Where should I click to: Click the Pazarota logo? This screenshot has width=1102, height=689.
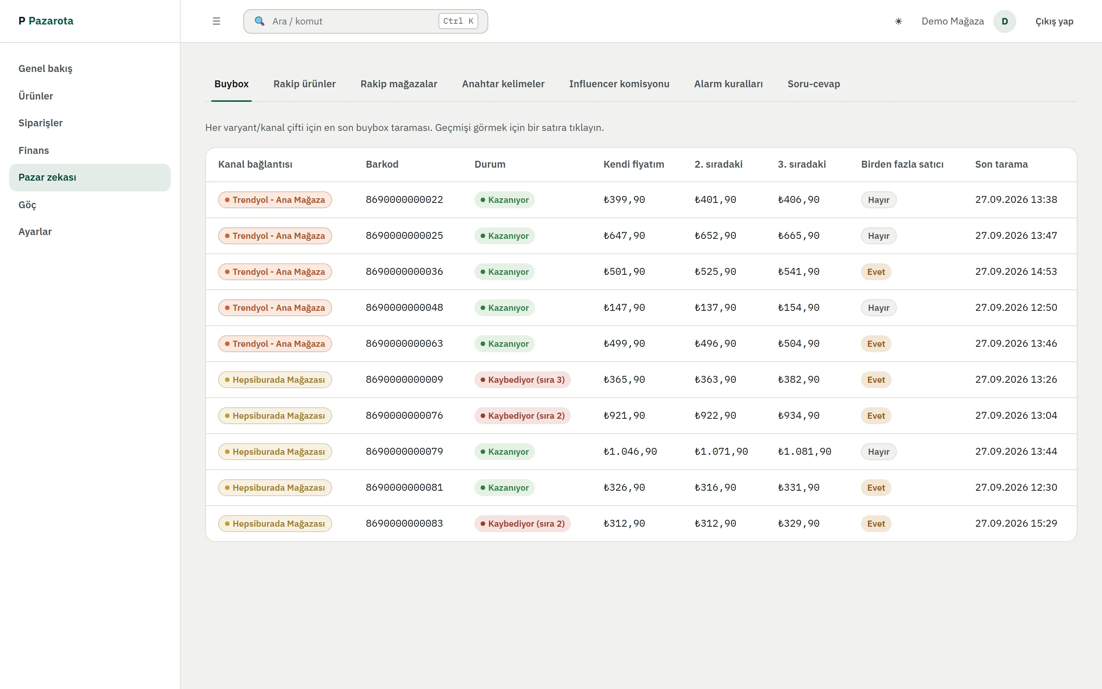coord(46,21)
